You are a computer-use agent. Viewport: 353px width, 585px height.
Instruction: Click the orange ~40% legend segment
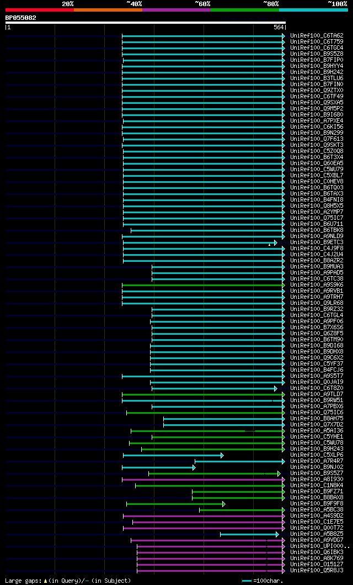pos(108,10)
